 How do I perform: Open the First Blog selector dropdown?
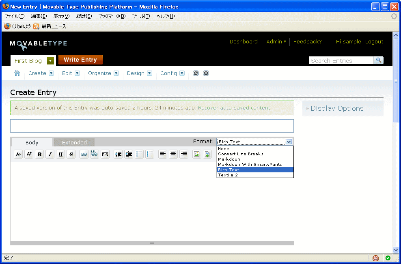50,61
